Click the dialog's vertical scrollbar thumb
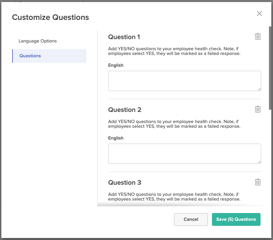The width and height of the screenshot is (273, 240). [x=270, y=68]
